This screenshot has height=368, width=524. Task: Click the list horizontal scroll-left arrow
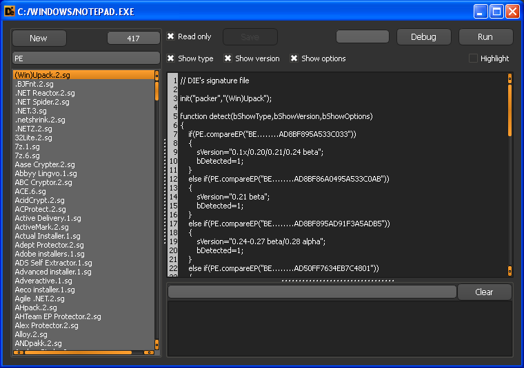tap(19, 352)
